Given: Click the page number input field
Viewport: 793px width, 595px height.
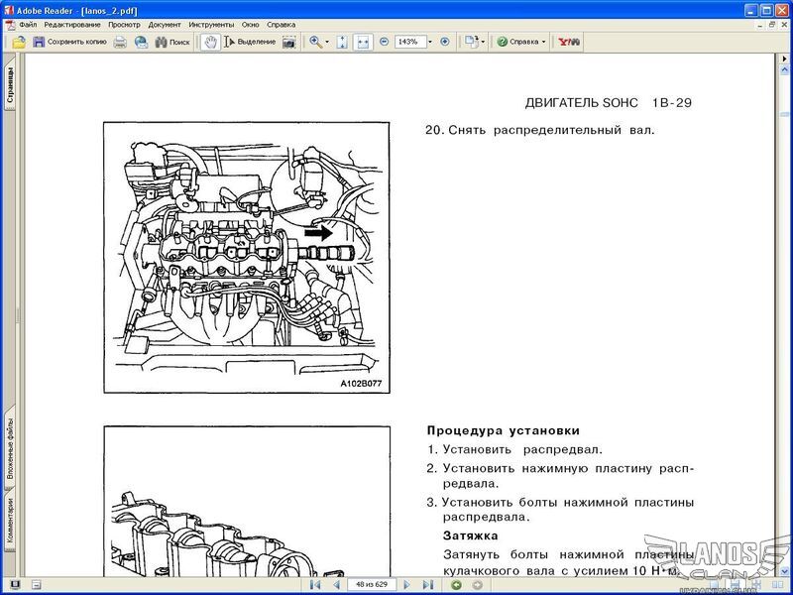Looking at the screenshot, I should 372,585.
